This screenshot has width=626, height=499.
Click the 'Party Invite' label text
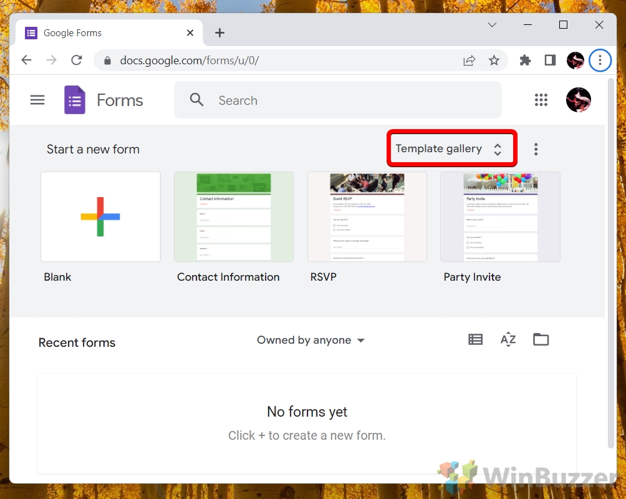click(x=472, y=277)
